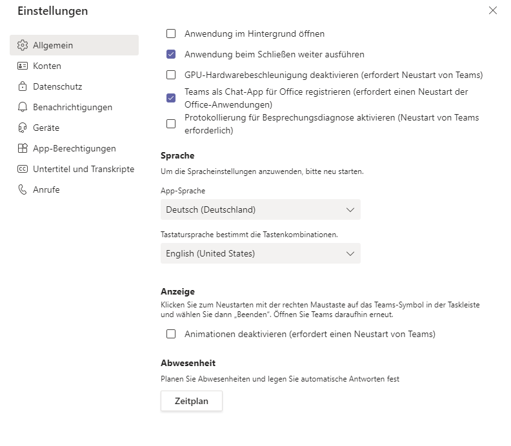Enable Protokollierung für Besprechungsdiagnose checkbox
This screenshot has height=446, width=511.
click(x=171, y=124)
